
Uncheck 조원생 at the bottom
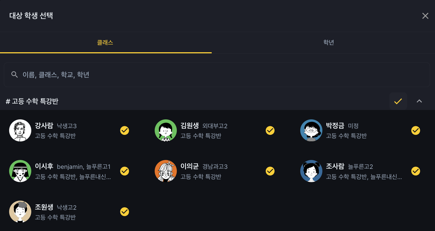(x=125, y=212)
